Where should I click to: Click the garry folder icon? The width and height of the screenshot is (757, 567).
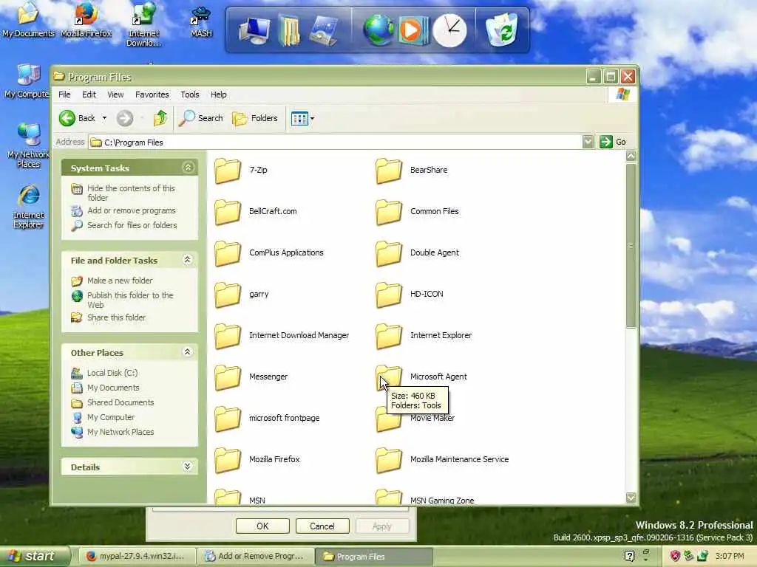click(x=228, y=295)
